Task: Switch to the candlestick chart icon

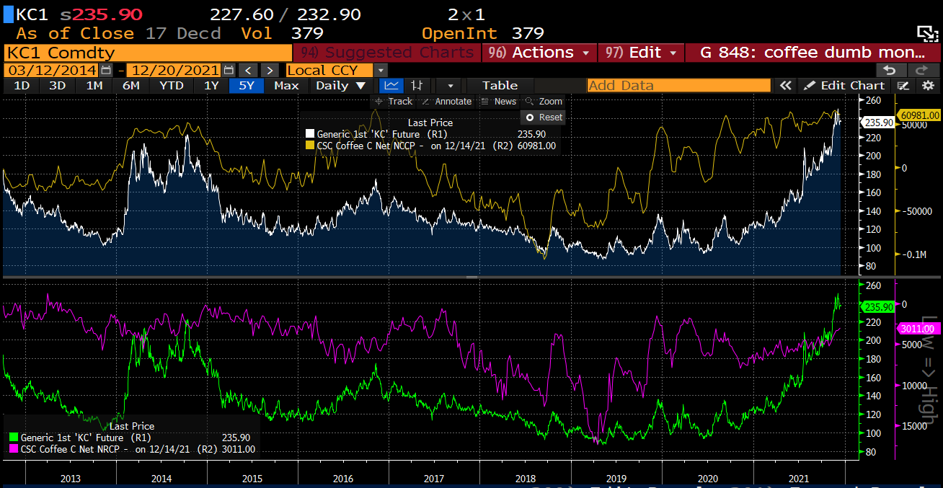Action: [417, 85]
